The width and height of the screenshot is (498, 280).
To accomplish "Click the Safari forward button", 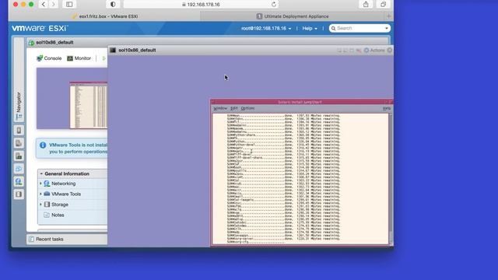I will click(x=54, y=5).
